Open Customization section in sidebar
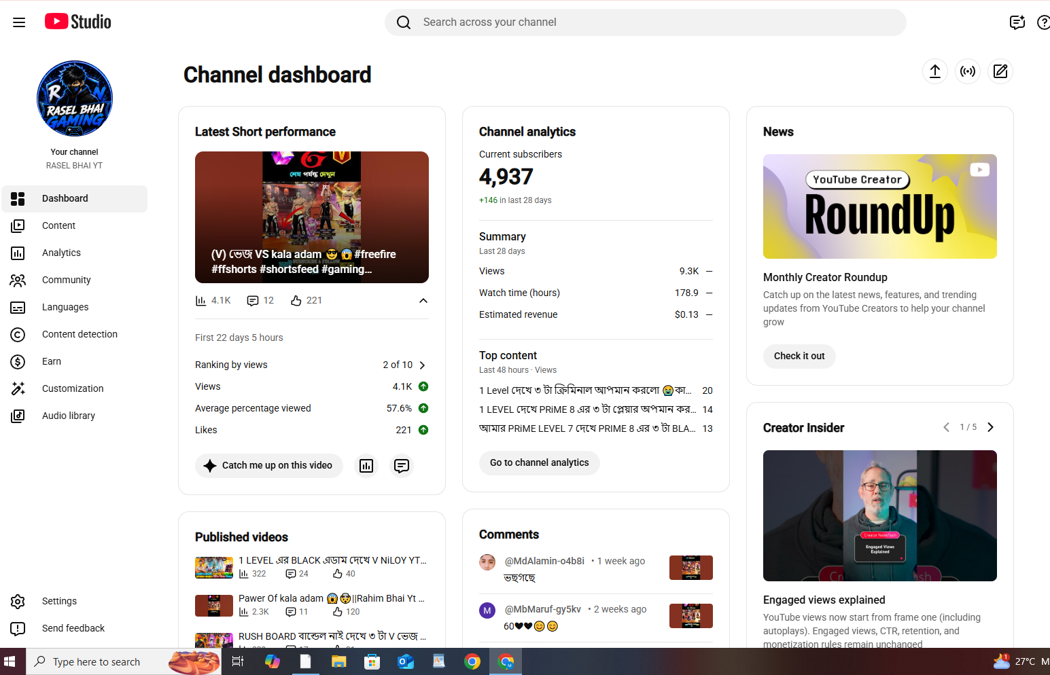 pos(75,389)
